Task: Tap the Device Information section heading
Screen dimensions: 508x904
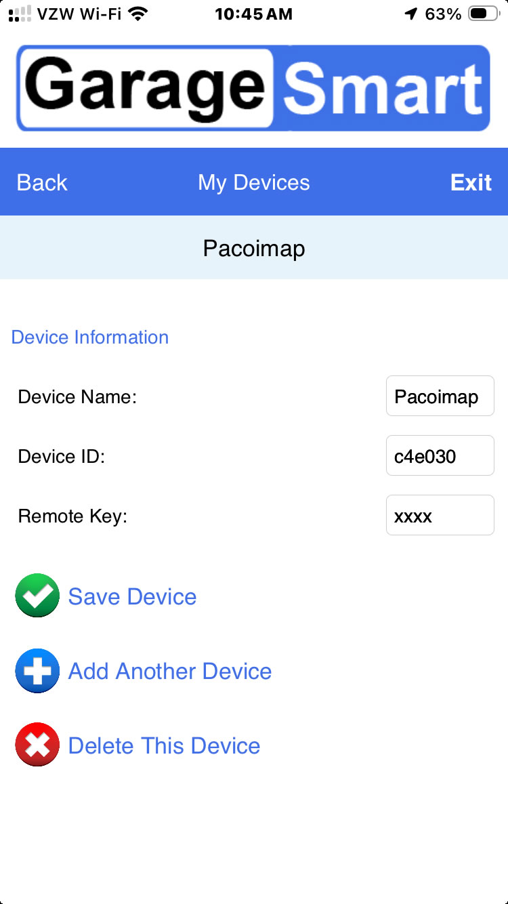Action: pos(90,337)
